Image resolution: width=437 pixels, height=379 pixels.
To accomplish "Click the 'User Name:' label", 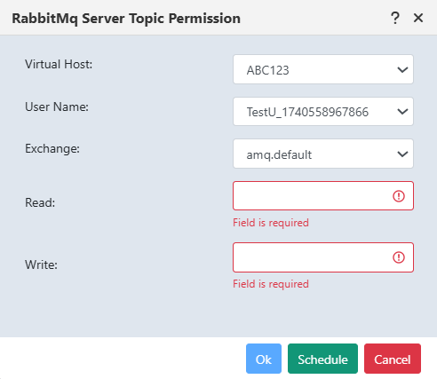I will pos(57,107).
